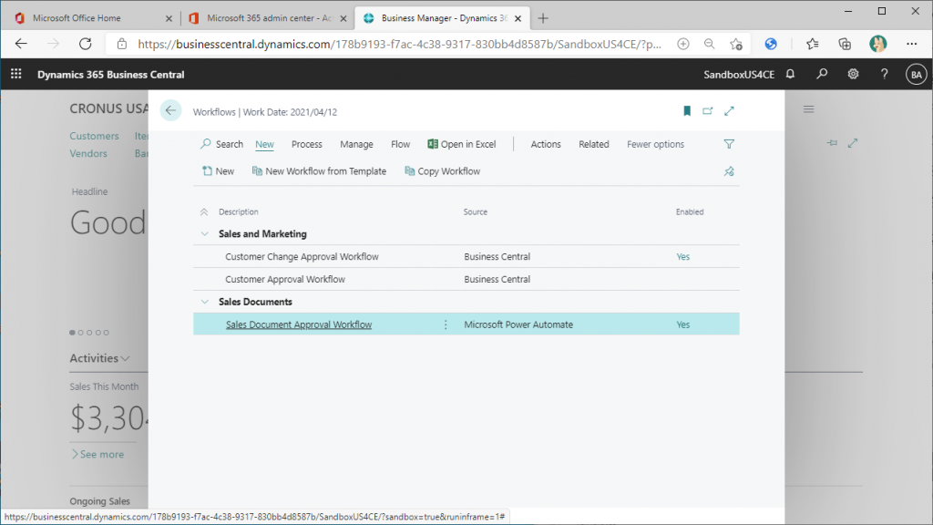Viewport: 933px width, 525px height.
Task: Collapse the Sales Documents group
Action: (x=204, y=302)
